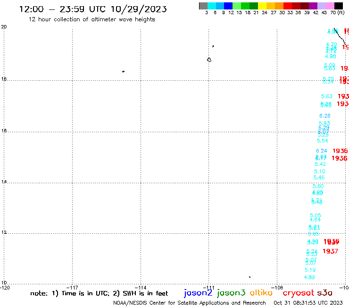
Task: Click the black swatch ending the color bar
Action: coord(338,6)
